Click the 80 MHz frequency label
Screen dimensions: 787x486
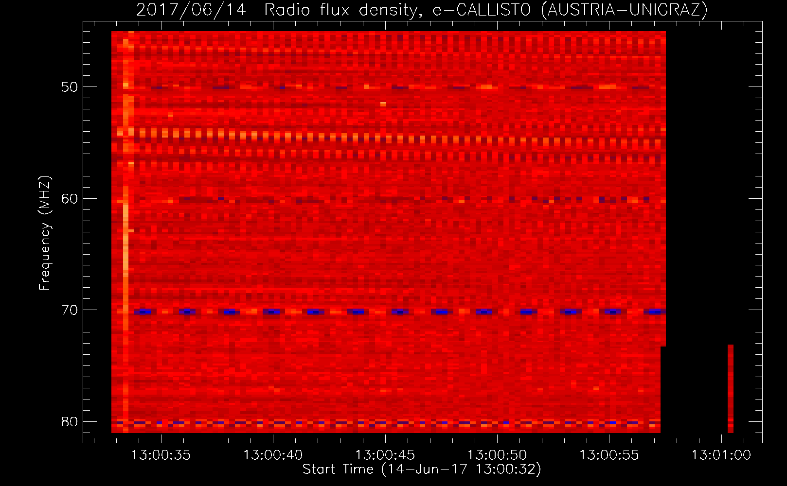tap(69, 422)
